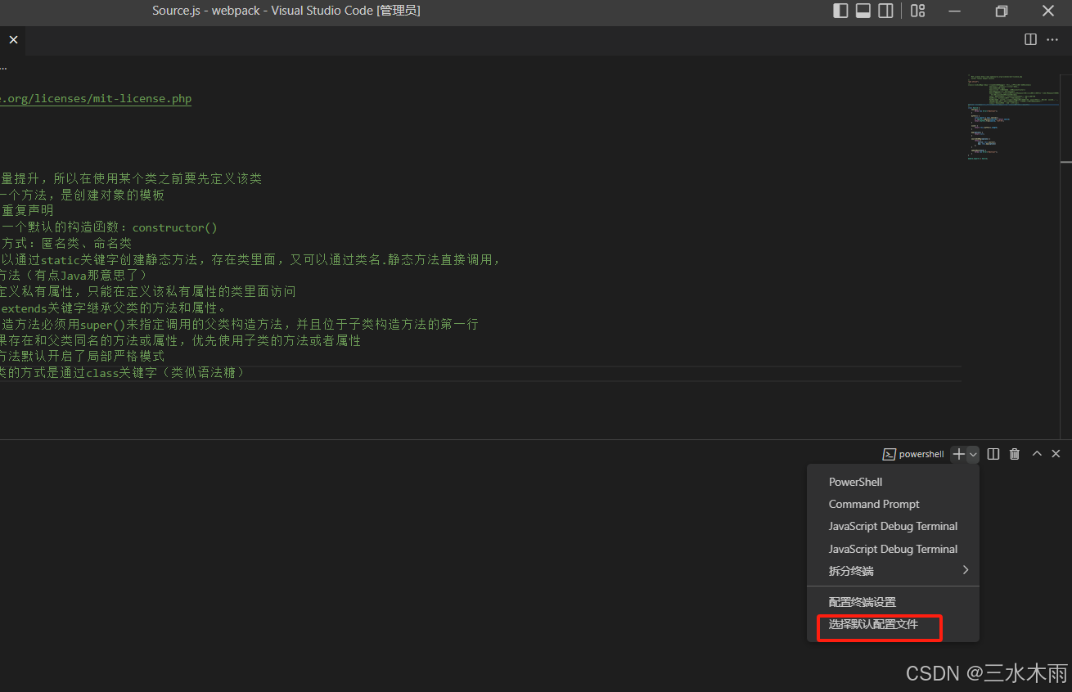This screenshot has width=1072, height=692.
Task: Expand the 拆分终端 submenu
Action: (x=892, y=570)
